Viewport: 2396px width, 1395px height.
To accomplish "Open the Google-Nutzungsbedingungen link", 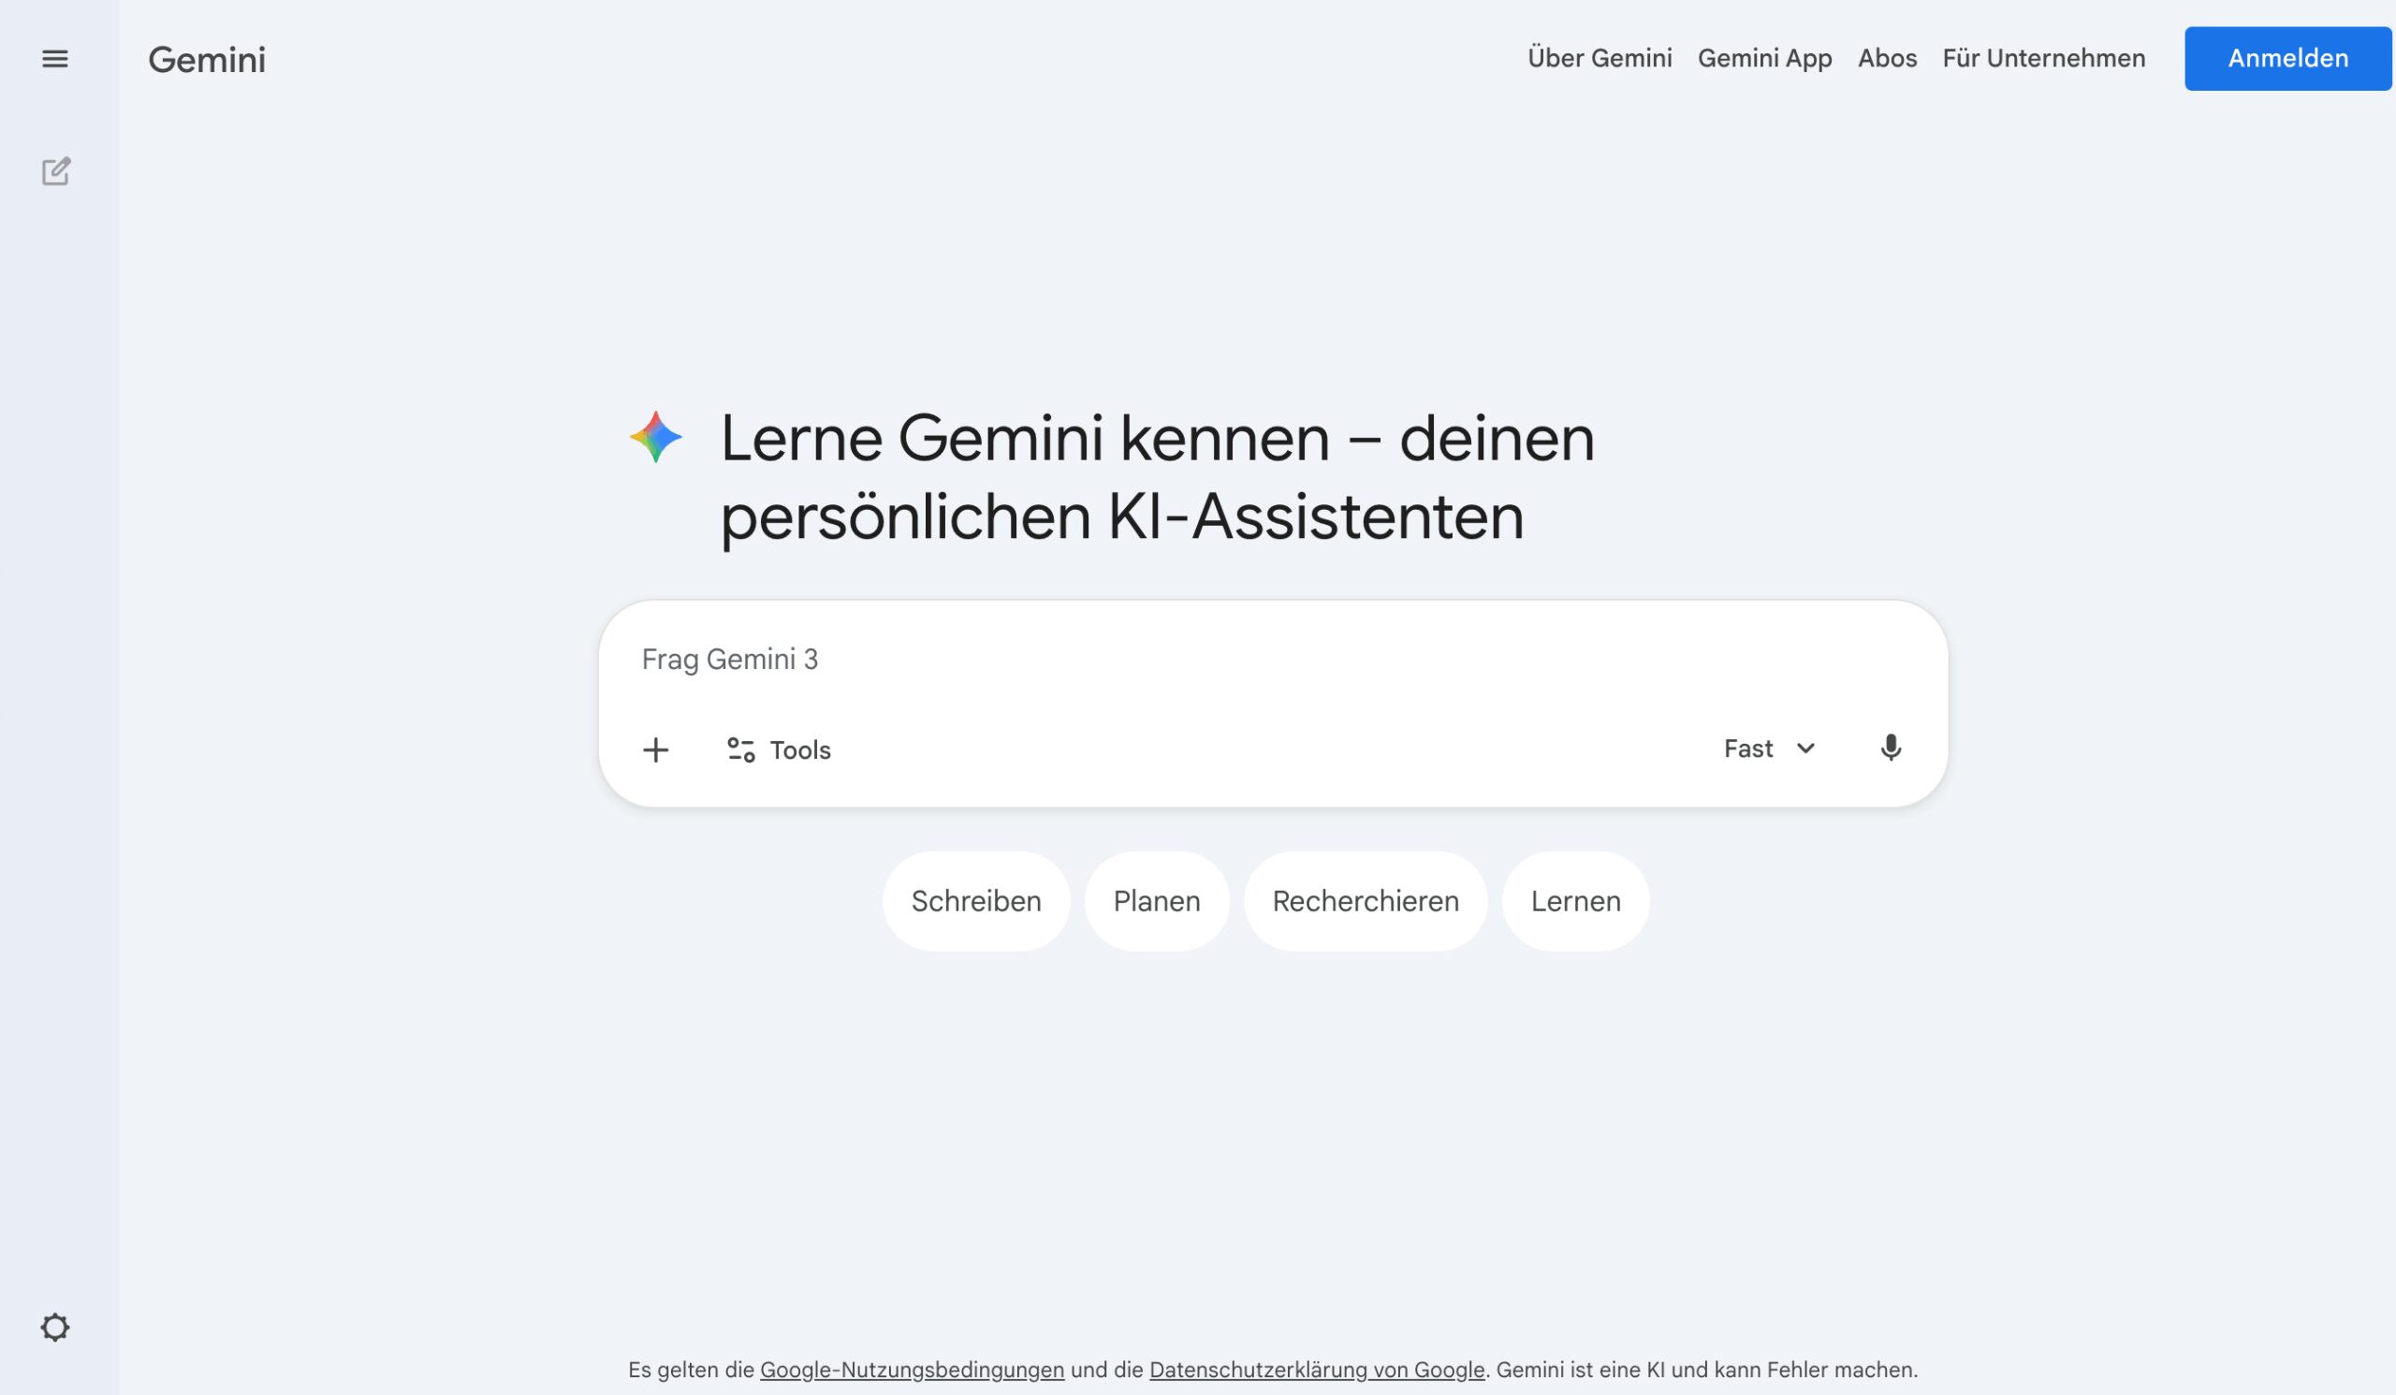I will coord(911,1370).
